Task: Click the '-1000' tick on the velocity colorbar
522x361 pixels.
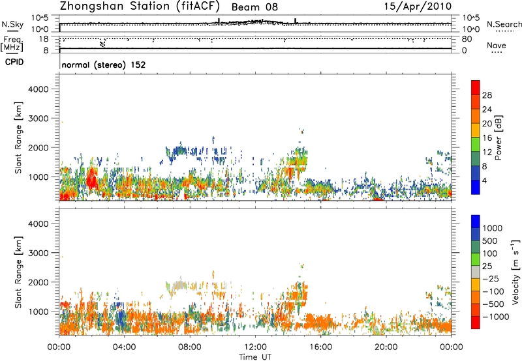Action: coord(495,317)
